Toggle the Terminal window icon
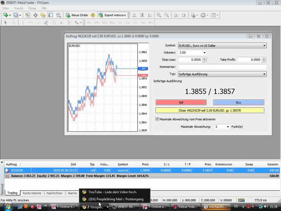The image size is (281, 211). 51,15
